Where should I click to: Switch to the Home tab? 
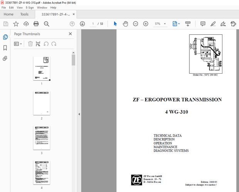tap(8, 14)
